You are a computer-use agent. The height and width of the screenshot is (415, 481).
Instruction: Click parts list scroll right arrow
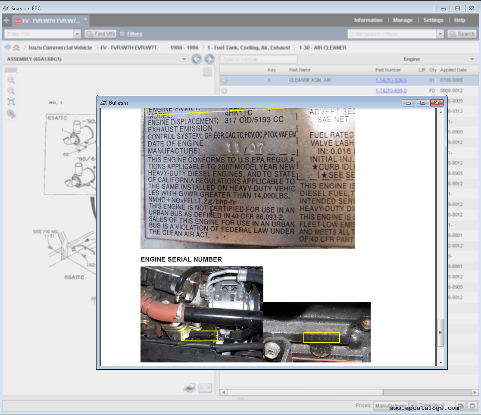475,392
